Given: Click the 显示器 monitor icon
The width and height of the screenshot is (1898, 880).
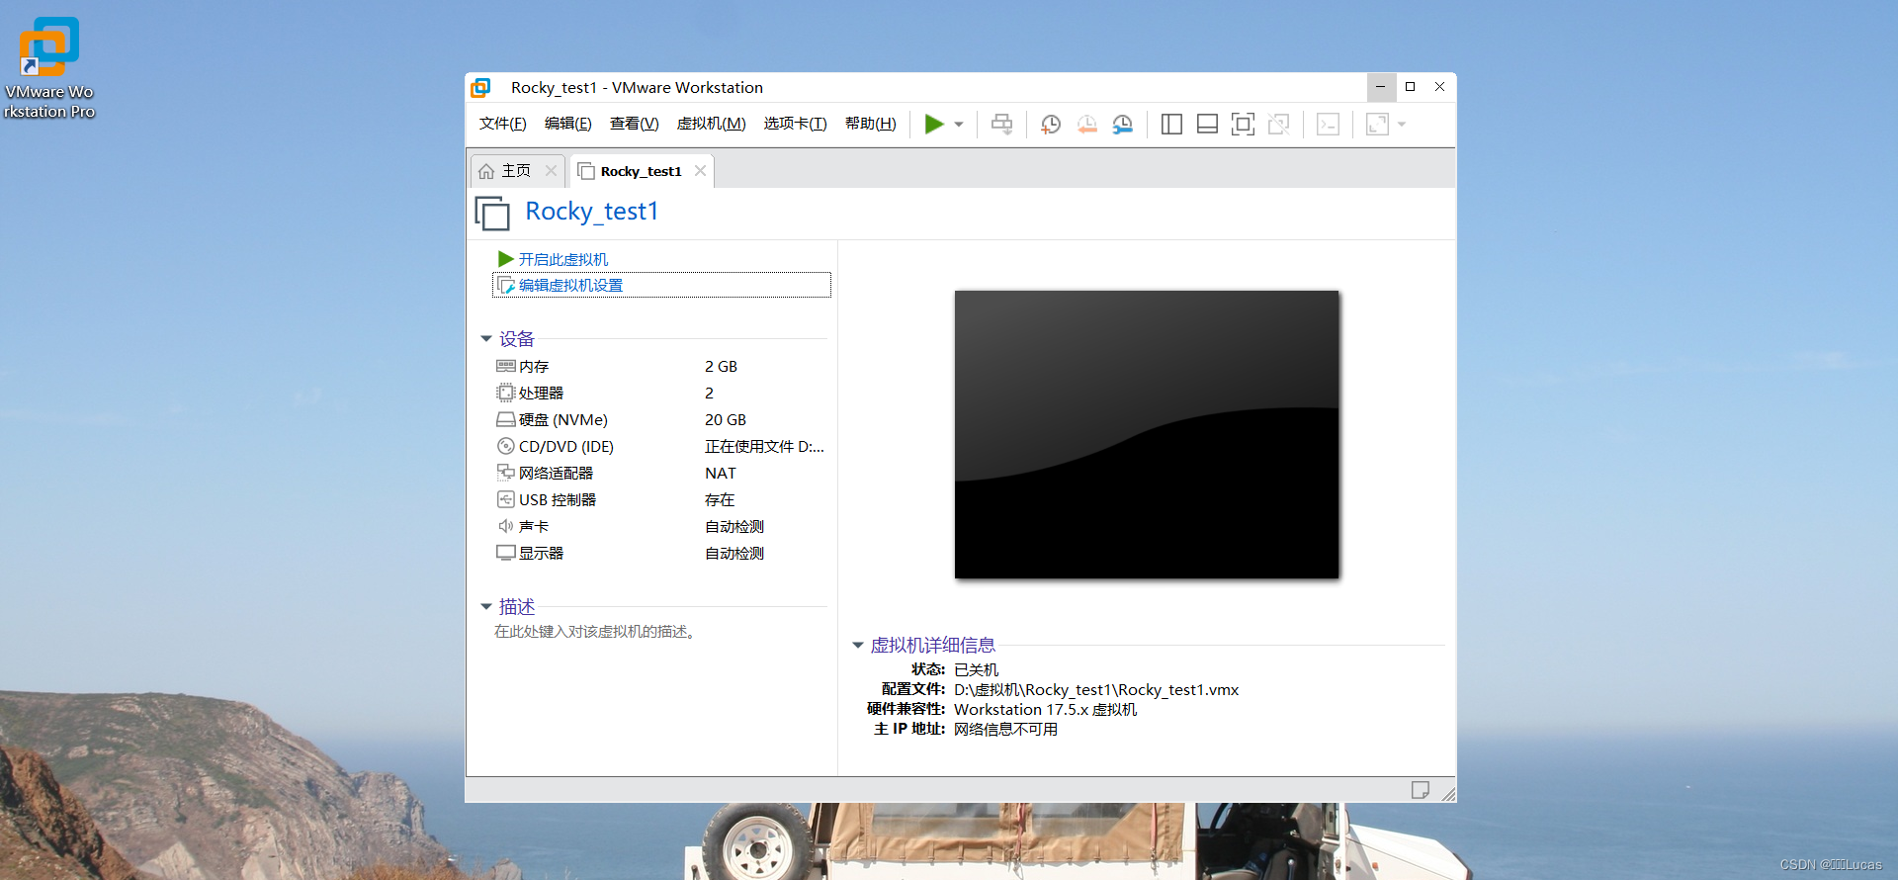Looking at the screenshot, I should (506, 553).
